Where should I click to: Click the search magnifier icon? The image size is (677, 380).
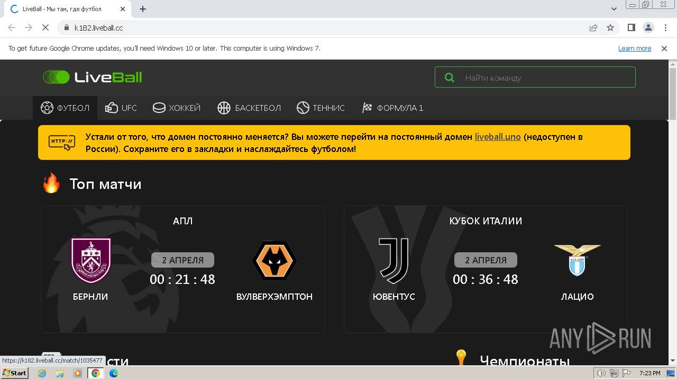(450, 78)
